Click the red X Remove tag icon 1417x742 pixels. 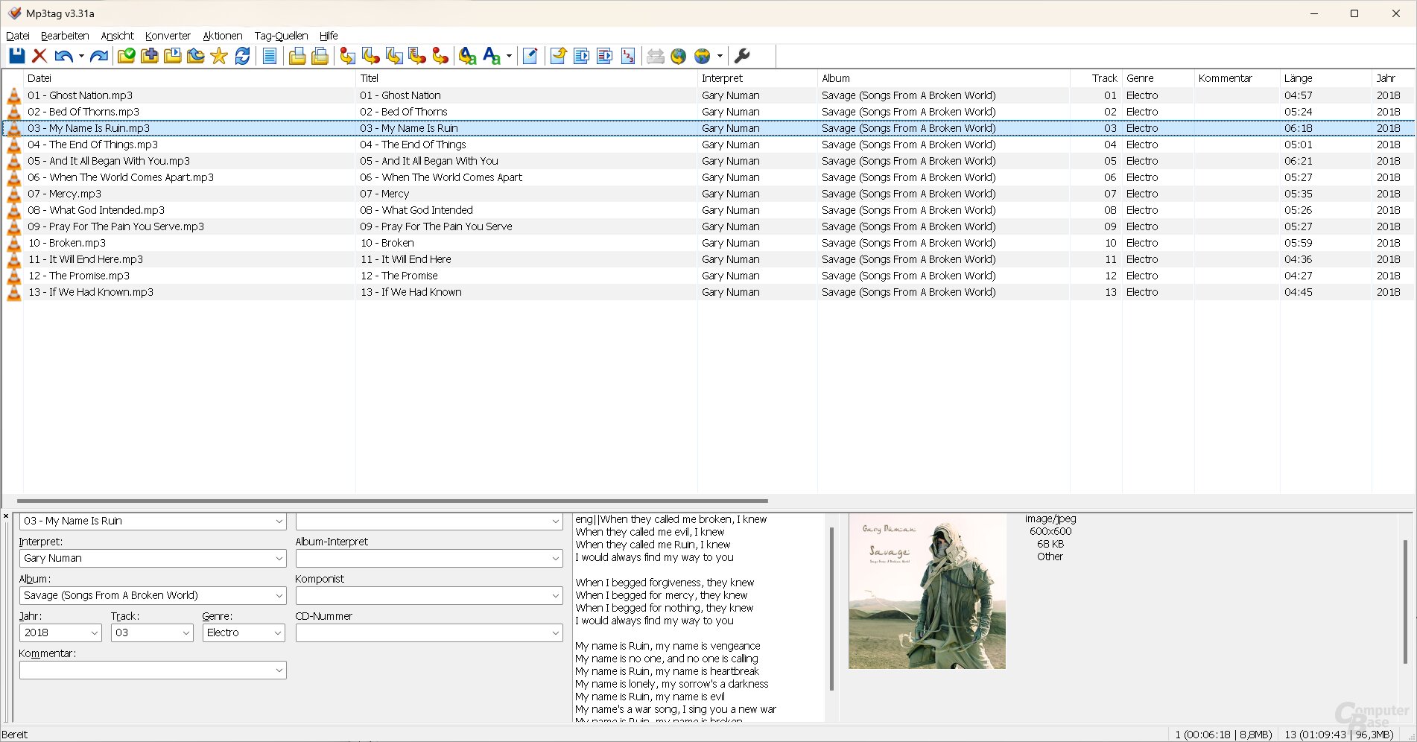(39, 56)
